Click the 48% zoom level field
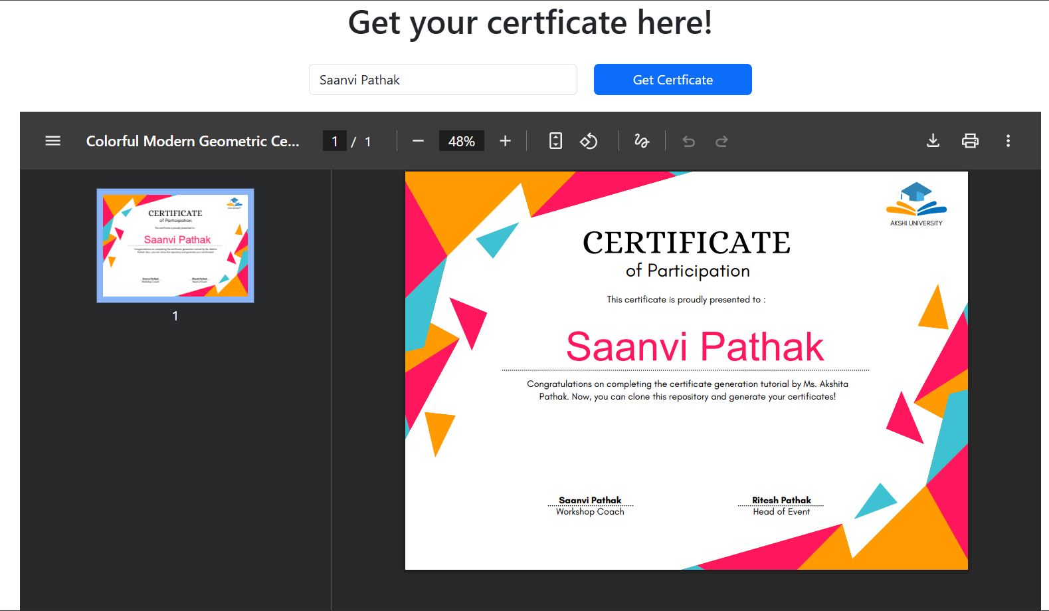Screen dimensions: 1049x611 (x=462, y=141)
